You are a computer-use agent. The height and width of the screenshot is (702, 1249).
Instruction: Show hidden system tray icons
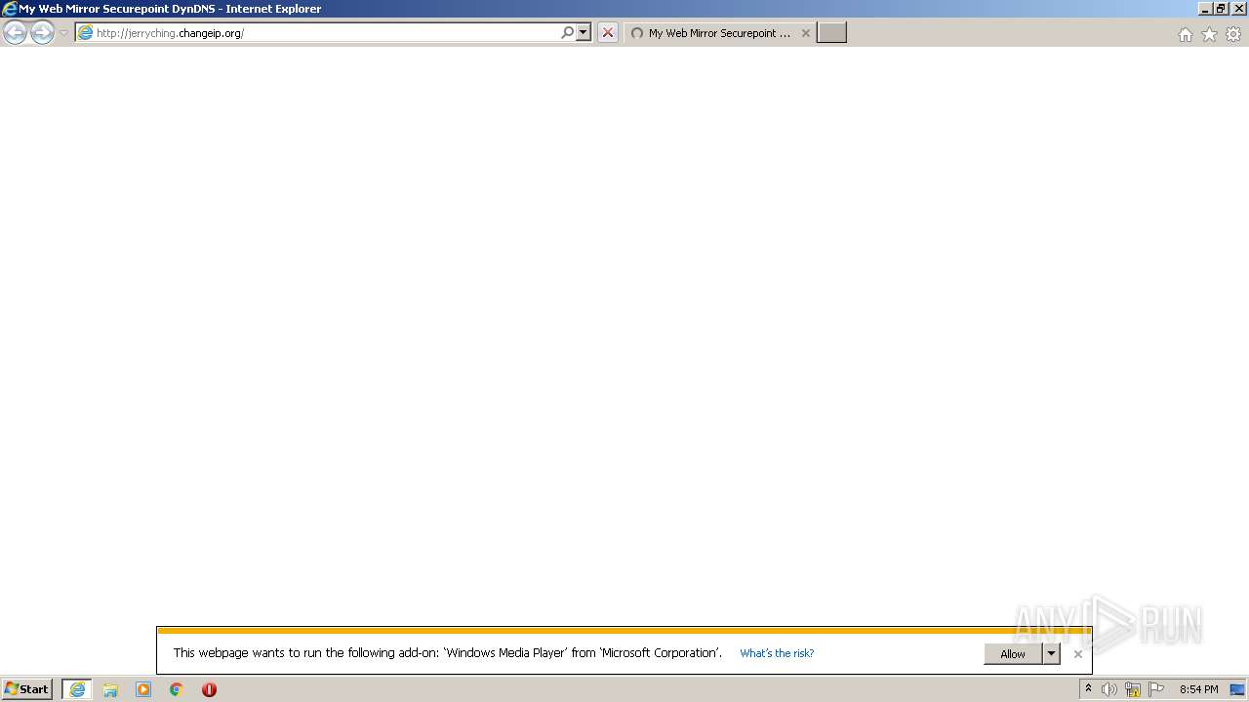click(1089, 689)
